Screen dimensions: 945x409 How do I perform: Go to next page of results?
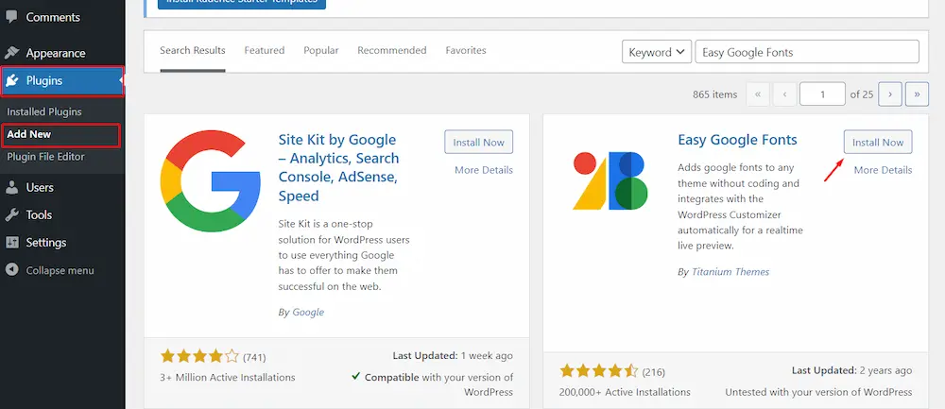point(890,94)
